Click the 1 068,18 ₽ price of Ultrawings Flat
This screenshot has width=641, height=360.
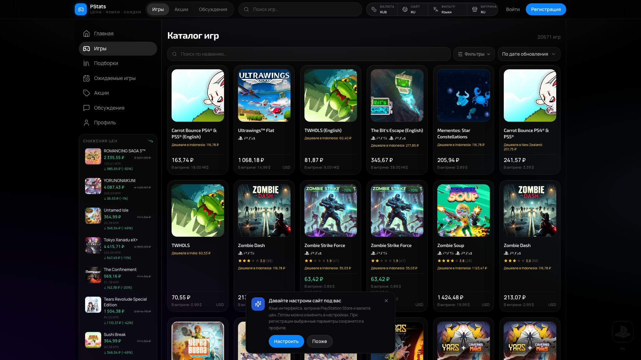pyautogui.click(x=251, y=160)
